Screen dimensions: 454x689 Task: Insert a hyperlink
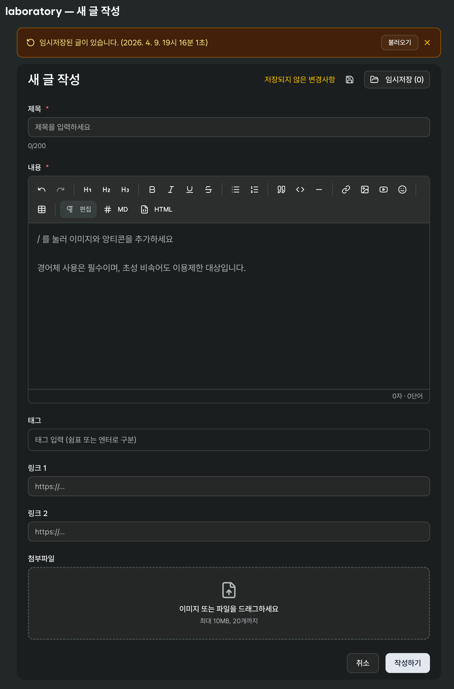point(346,190)
